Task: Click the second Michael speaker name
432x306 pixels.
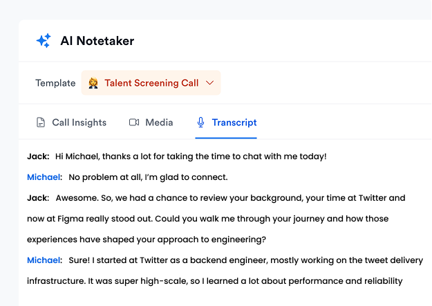Action: pos(44,260)
